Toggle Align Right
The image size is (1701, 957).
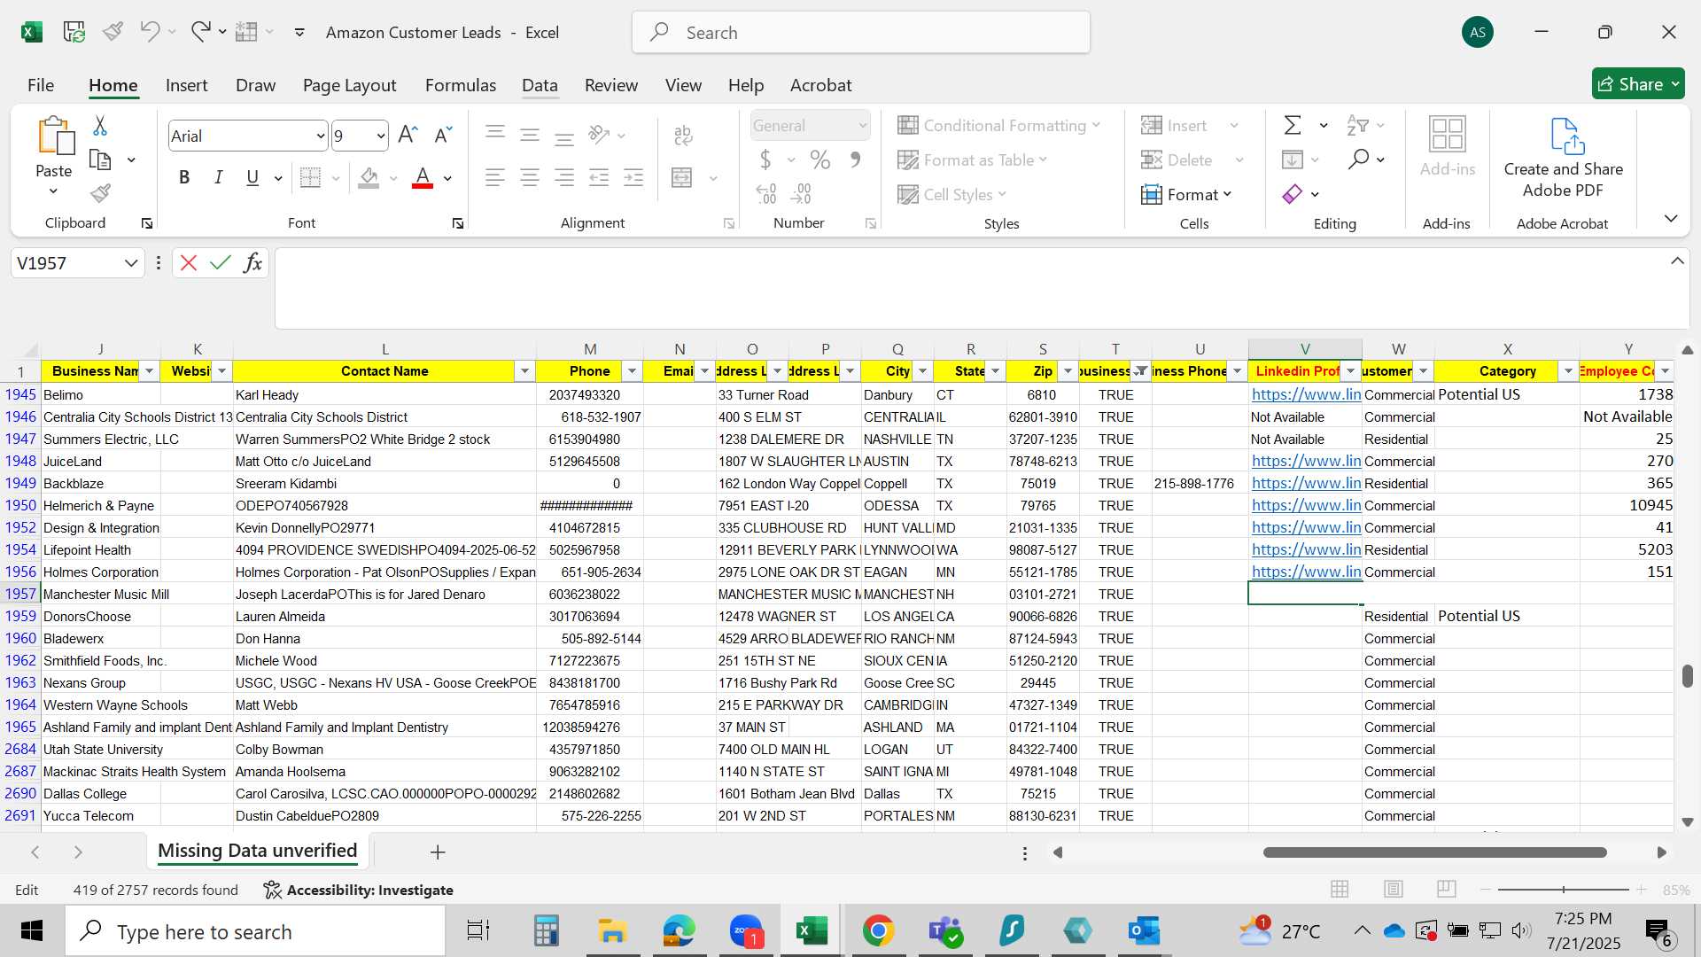564,177
